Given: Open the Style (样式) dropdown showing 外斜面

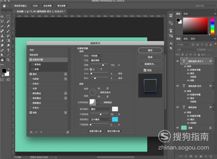Looking at the screenshot, I should pyautogui.click(x=96, y=56).
